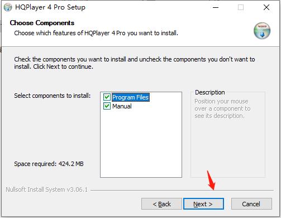Screen dimensions: 281x218
Task: Minimize the setup window
Action: coord(216,7)
